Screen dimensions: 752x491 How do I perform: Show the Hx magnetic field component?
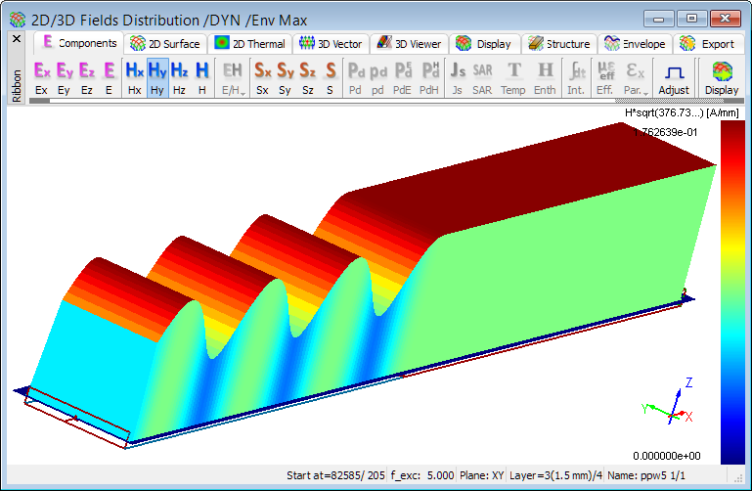135,77
